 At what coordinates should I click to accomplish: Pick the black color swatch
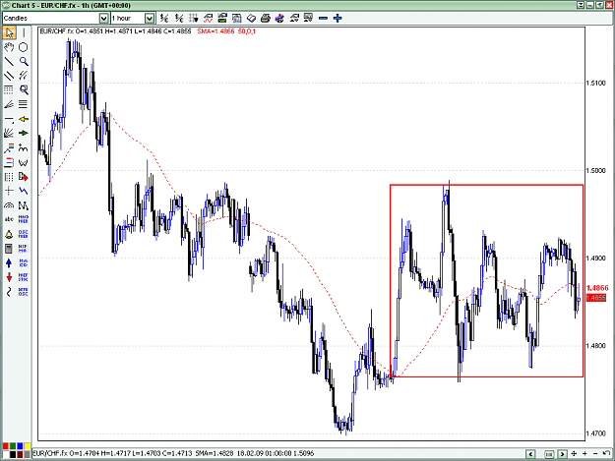[13, 454]
